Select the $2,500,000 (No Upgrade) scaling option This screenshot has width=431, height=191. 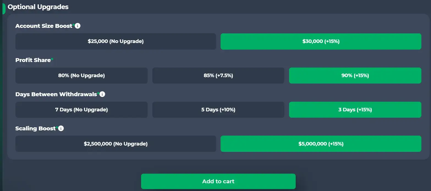pos(116,144)
